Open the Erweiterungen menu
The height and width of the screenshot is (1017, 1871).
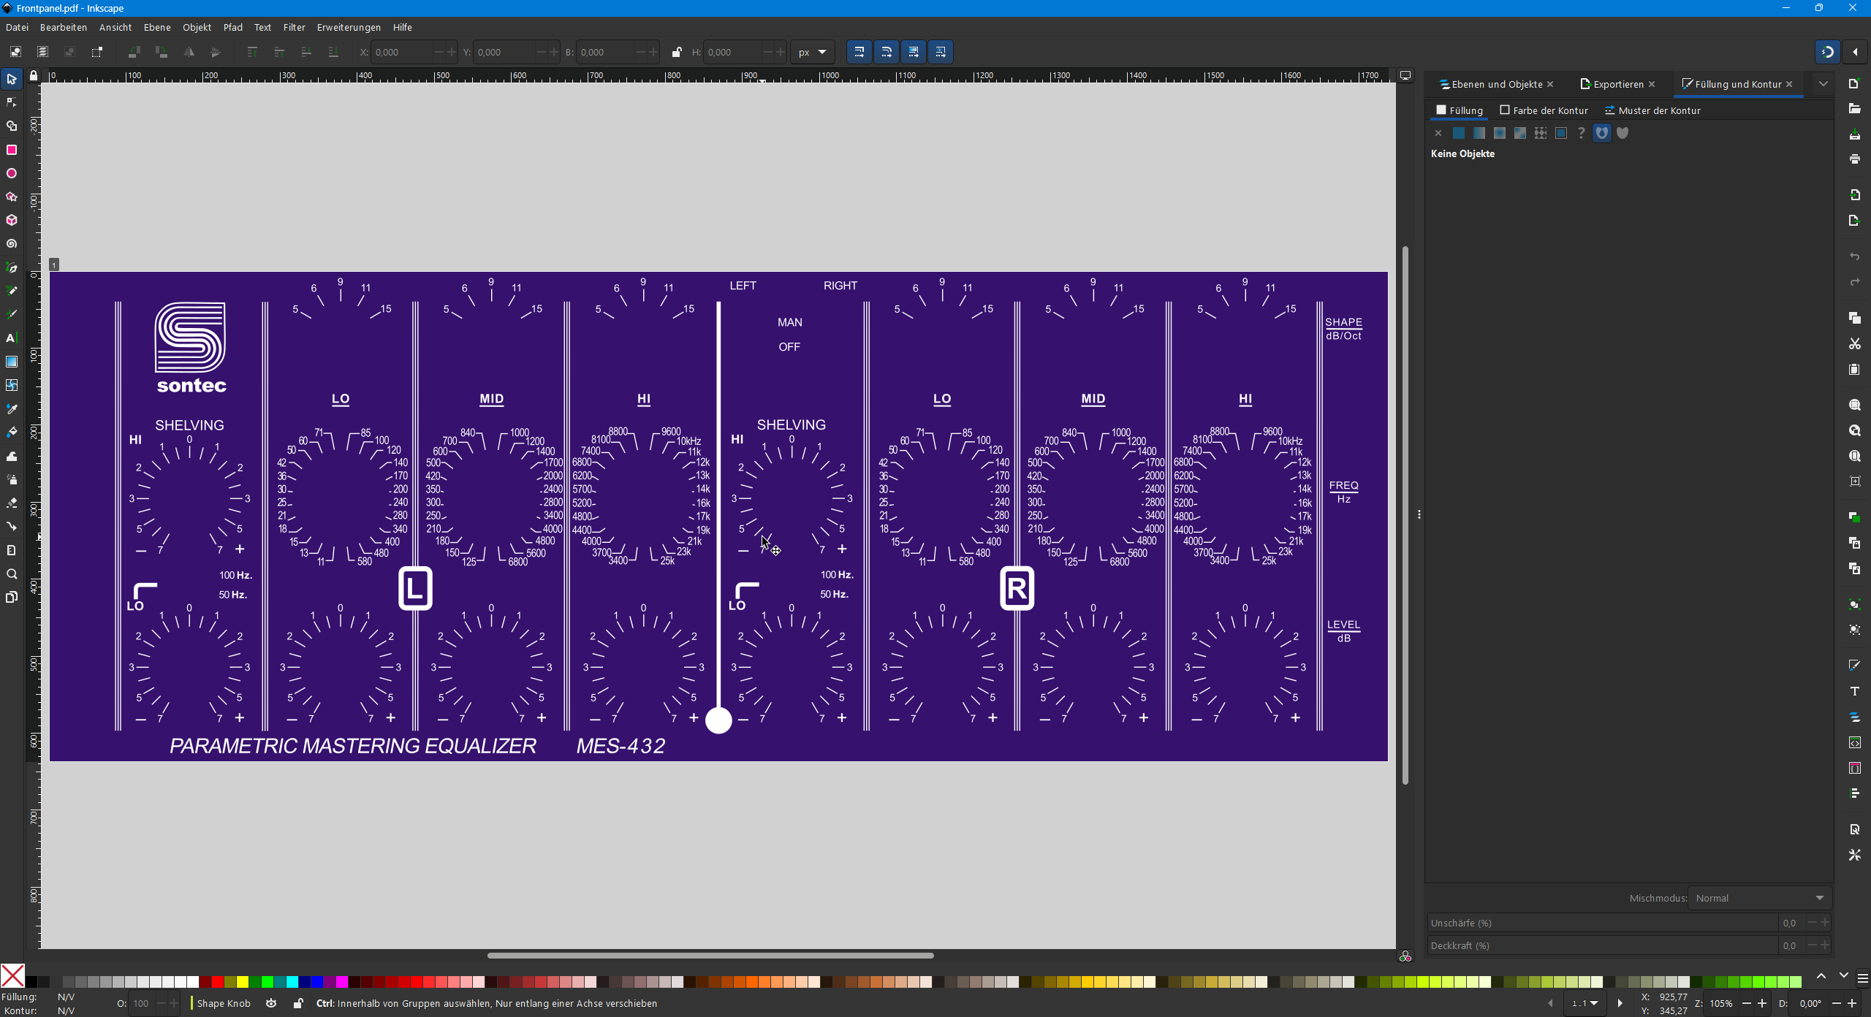pyautogui.click(x=349, y=28)
